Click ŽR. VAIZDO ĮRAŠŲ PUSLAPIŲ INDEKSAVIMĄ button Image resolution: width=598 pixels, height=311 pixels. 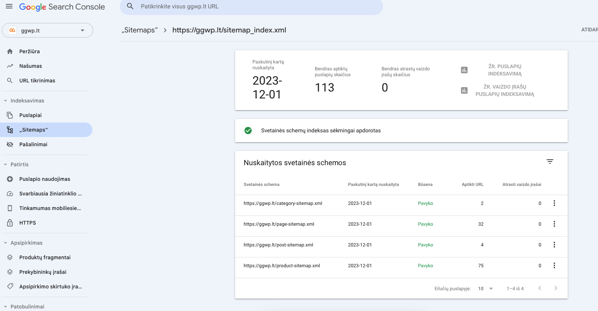point(505,90)
